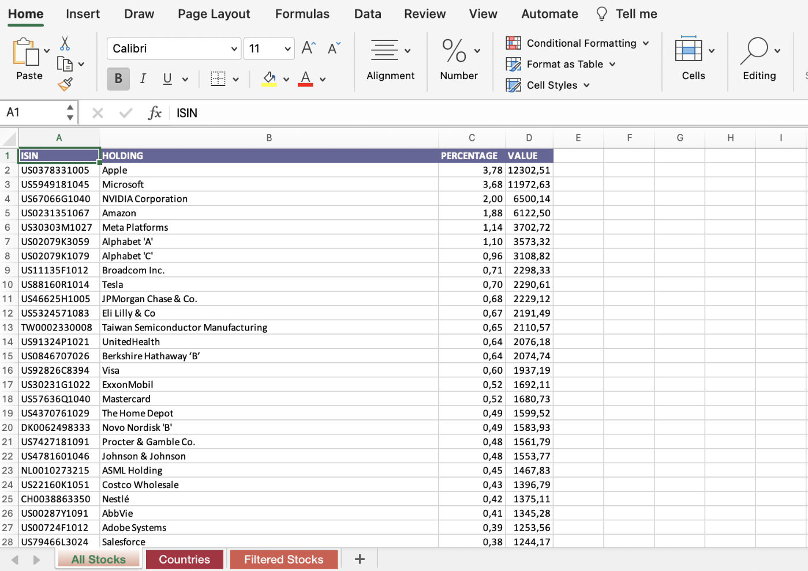
Task: Select the red font color swatch
Action: (305, 79)
